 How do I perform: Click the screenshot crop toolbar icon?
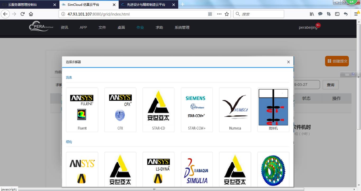[329, 14]
